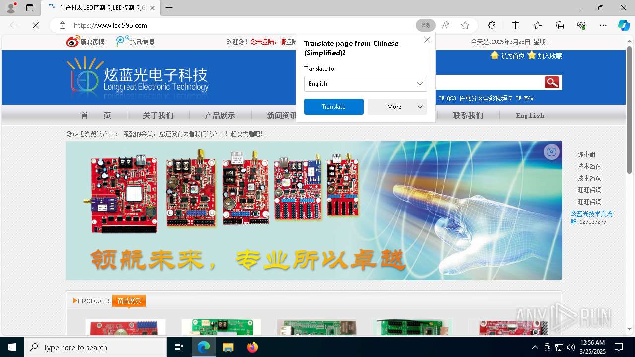The height and width of the screenshot is (357, 635).
Task: Open More options in translate popup
Action: [397, 107]
